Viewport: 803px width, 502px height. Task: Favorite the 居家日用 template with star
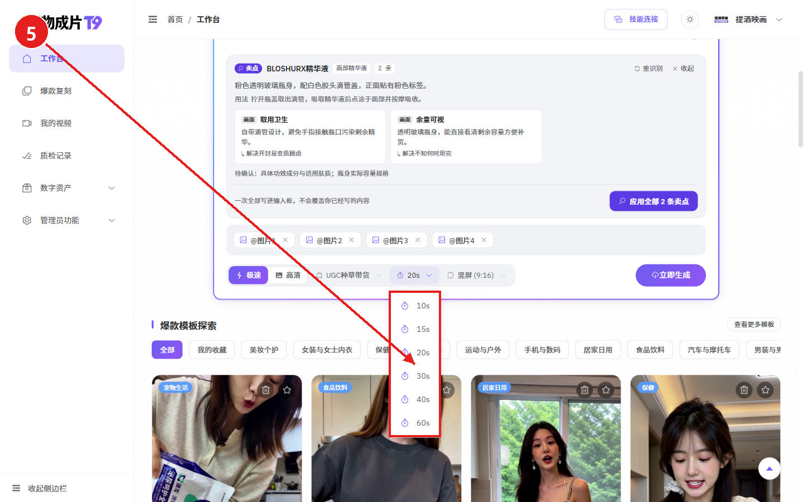606,390
